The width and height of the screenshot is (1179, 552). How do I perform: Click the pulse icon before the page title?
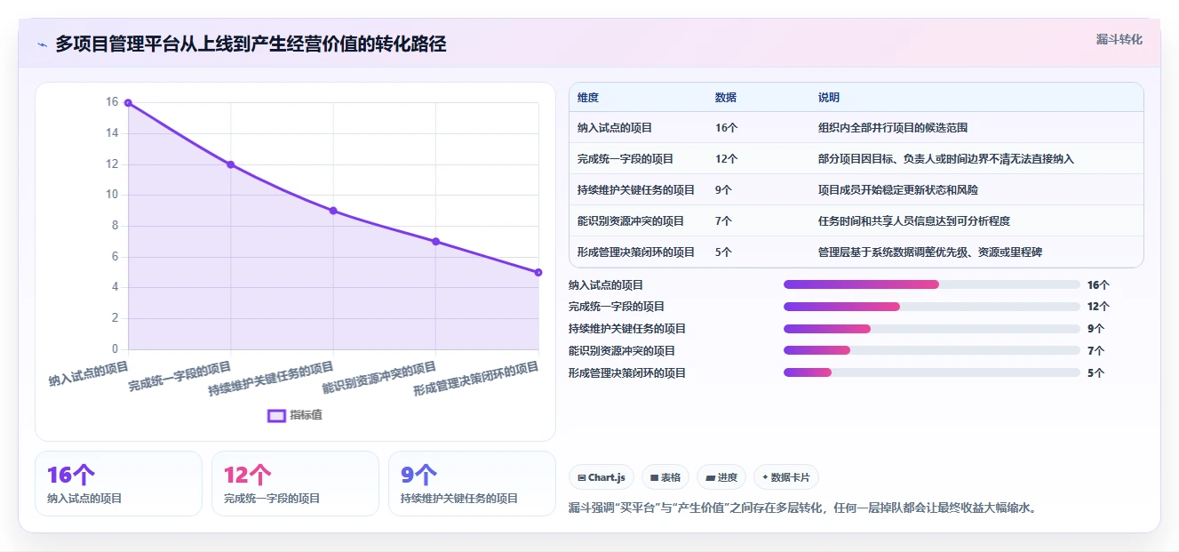point(42,44)
